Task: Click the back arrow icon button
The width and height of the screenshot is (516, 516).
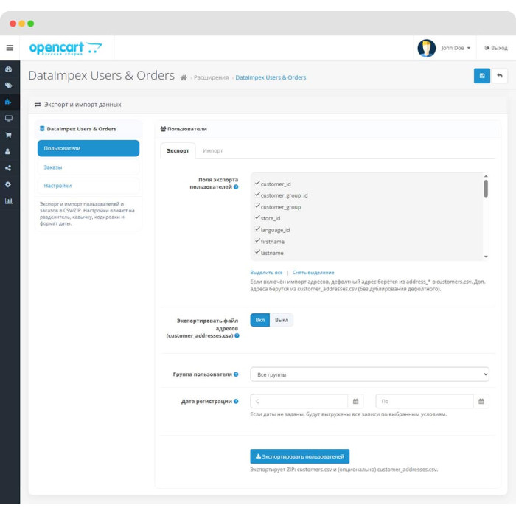Action: click(499, 76)
